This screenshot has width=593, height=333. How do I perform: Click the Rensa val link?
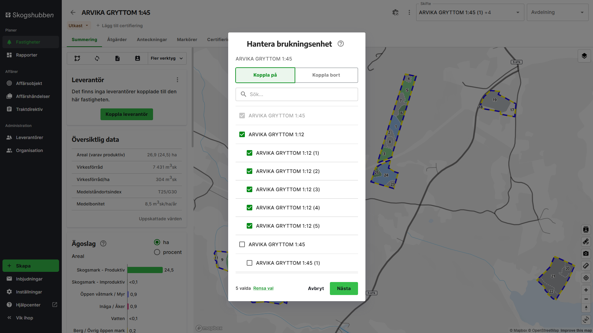pyautogui.click(x=263, y=289)
